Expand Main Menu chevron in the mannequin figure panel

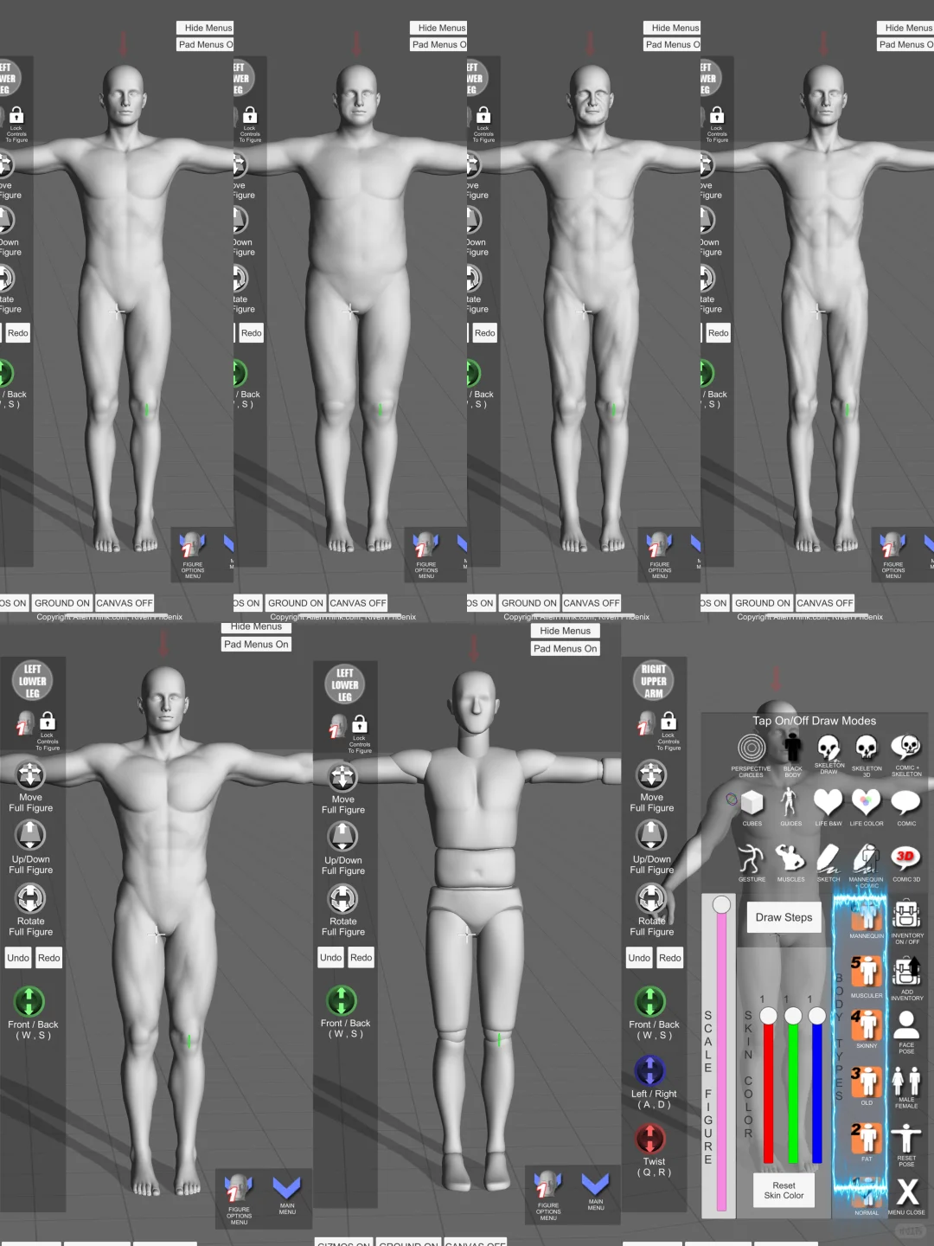(596, 1184)
